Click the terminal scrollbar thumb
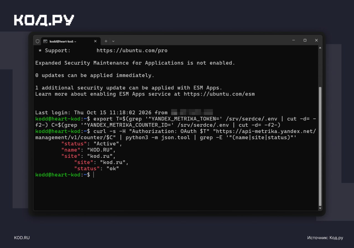354x248 pixels. point(320,146)
